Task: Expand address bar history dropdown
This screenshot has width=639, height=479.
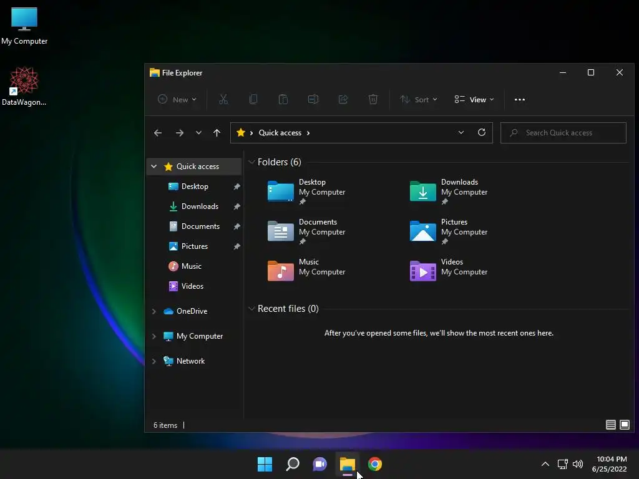Action: [x=461, y=132]
